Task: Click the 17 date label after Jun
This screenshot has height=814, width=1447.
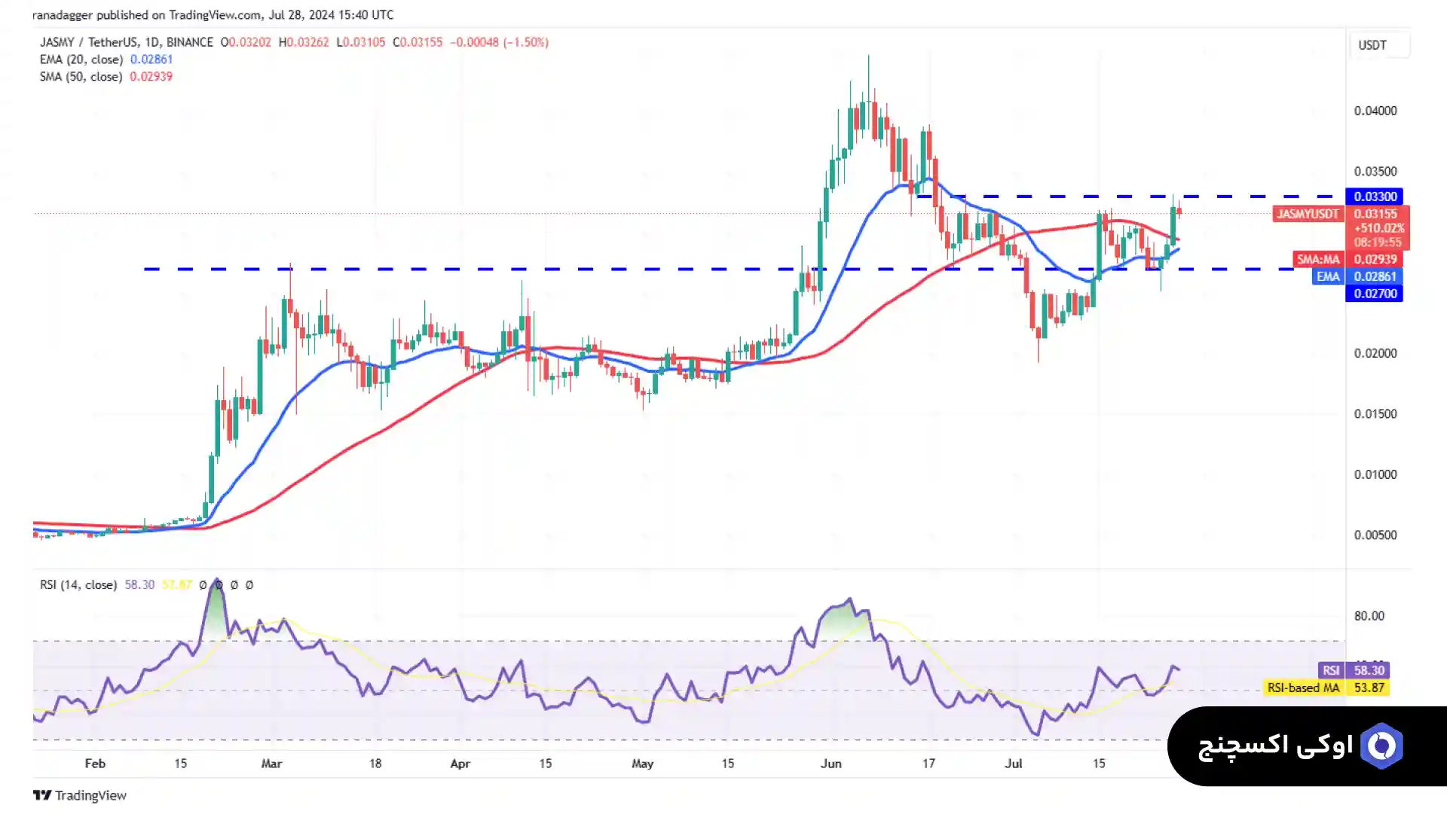Action: coord(928,764)
